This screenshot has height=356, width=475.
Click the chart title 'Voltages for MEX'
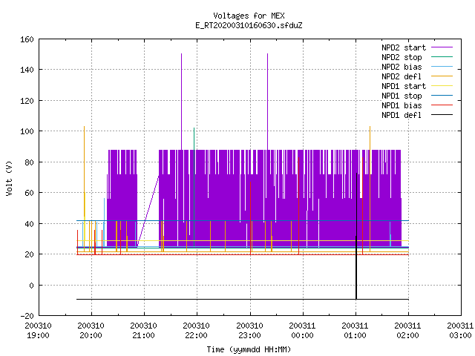pyautogui.click(x=249, y=16)
